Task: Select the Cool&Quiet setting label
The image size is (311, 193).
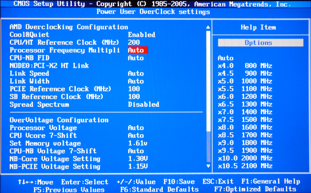Action: point(29,35)
